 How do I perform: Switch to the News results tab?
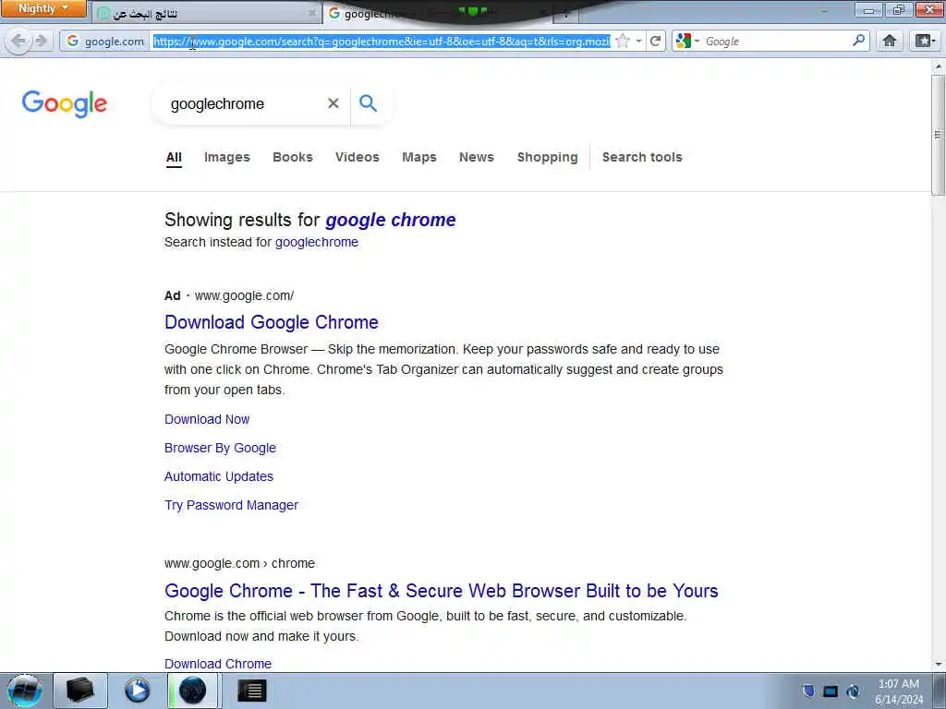[x=477, y=157]
